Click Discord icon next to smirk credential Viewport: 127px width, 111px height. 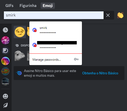35,30
